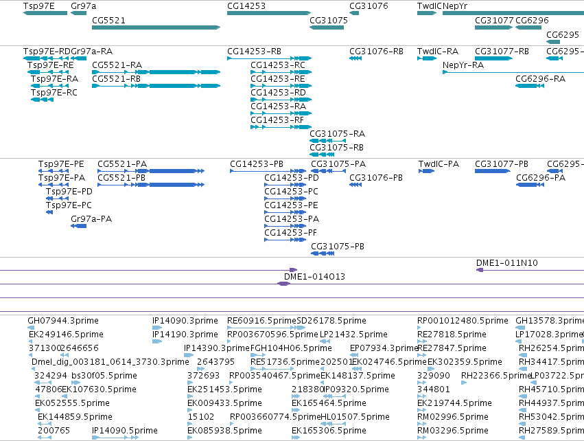Click the TwdlC gene label

coord(430,6)
